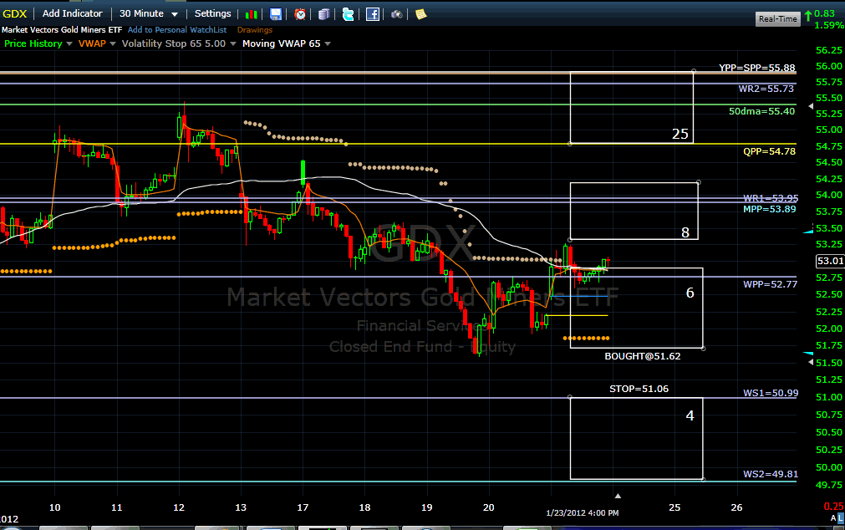845x530 pixels.
Task: Click the 56.25 price axis value
Action: pyautogui.click(x=829, y=50)
